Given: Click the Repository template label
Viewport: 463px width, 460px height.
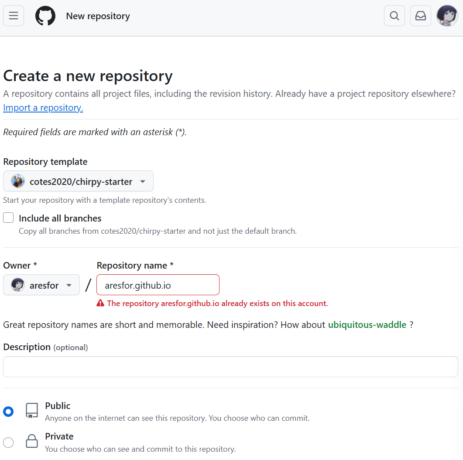Looking at the screenshot, I should tap(45, 162).
